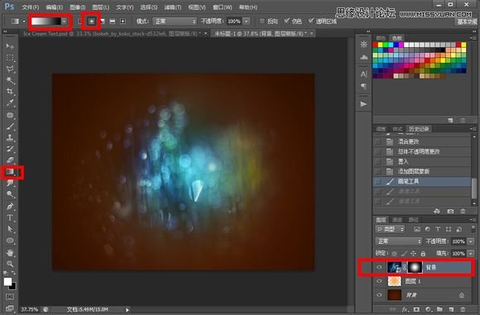The height and width of the screenshot is (315, 480).
Task: Switch to the 通道 (Channels) tab
Action: click(397, 220)
